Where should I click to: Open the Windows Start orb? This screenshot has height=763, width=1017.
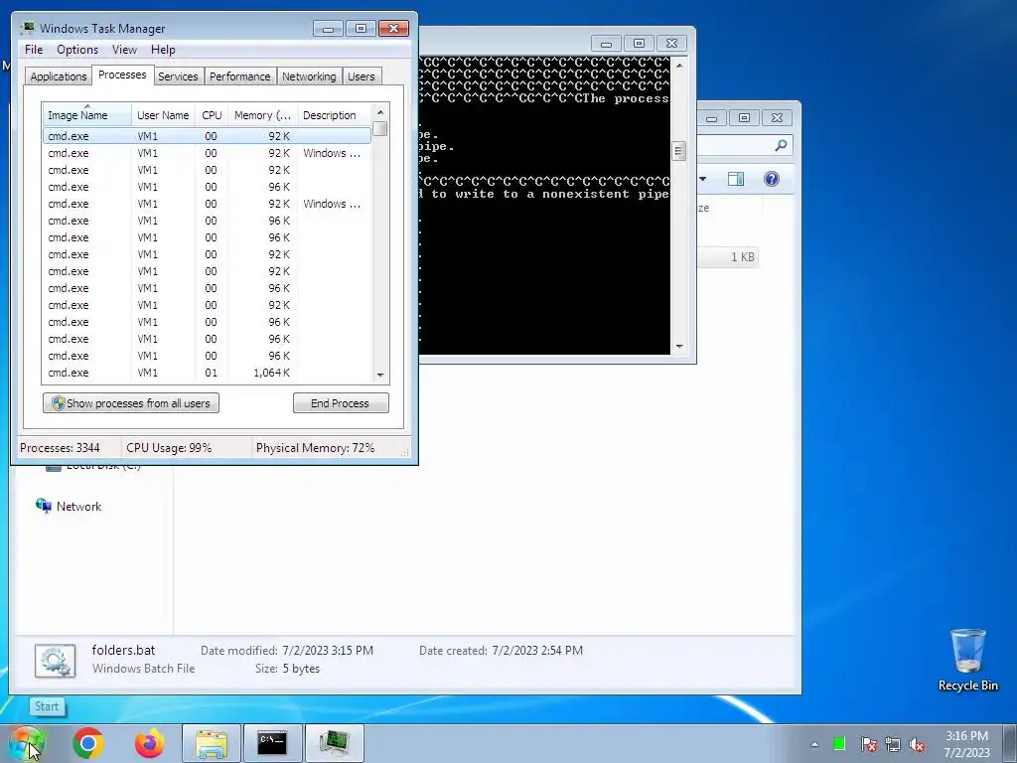pos(26,743)
